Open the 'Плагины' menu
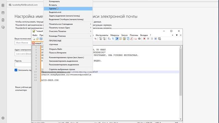219x123 pixels. [134, 35]
